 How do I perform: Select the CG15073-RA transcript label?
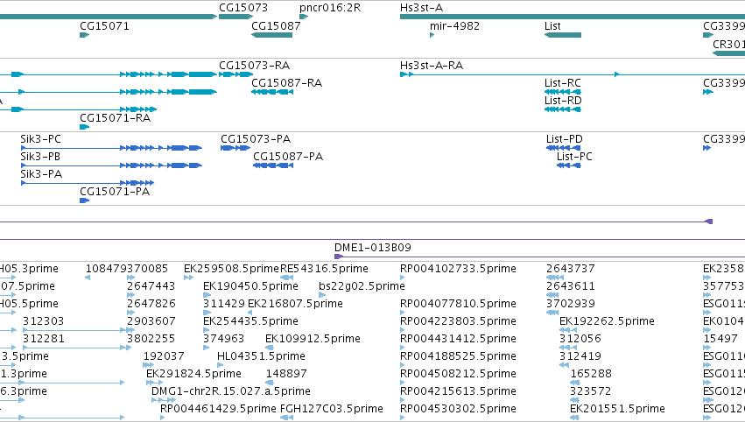(254, 65)
